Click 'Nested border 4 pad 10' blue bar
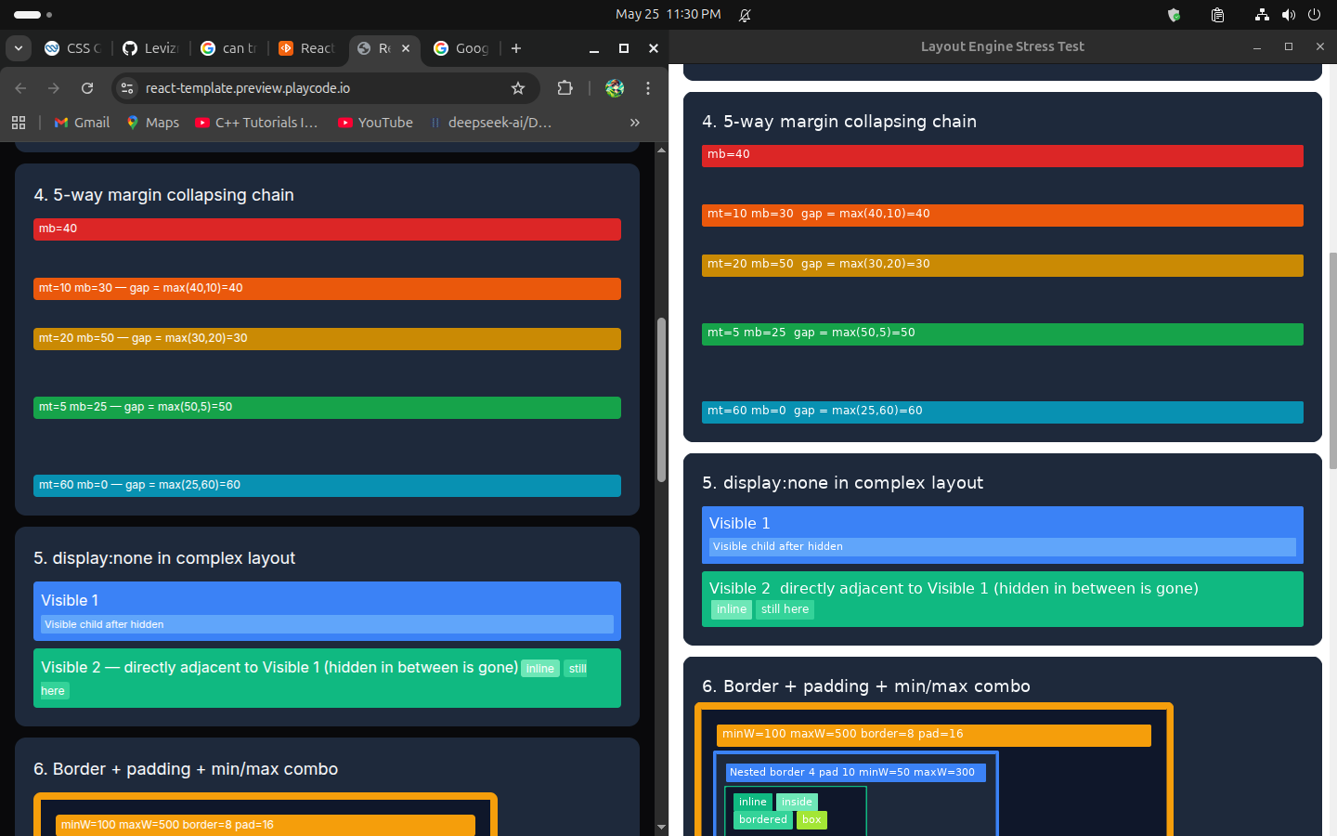1337x836 pixels. [855, 772]
